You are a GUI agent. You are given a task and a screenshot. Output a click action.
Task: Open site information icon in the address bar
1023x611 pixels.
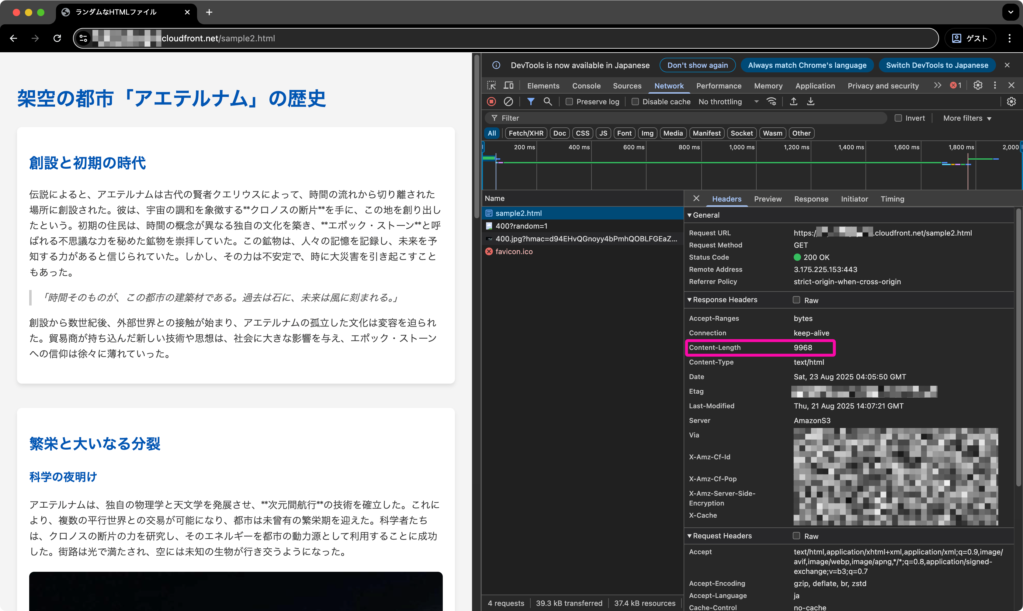[83, 38]
